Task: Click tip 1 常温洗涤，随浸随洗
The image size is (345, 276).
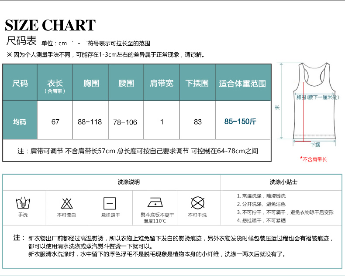Action: click(x=261, y=196)
